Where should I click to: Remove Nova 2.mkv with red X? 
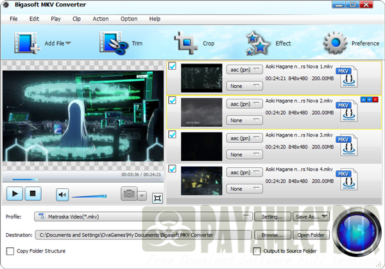375,100
